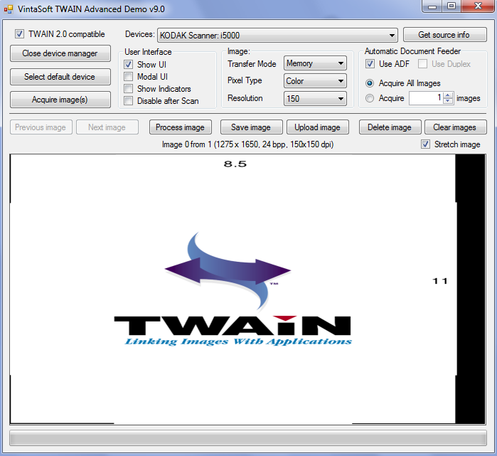Increase the acquire images count with up arrow
Image resolution: width=497 pixels, height=456 pixels.
tap(447, 95)
